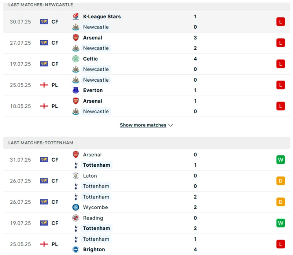Open the Everton team name link

pyautogui.click(x=93, y=90)
